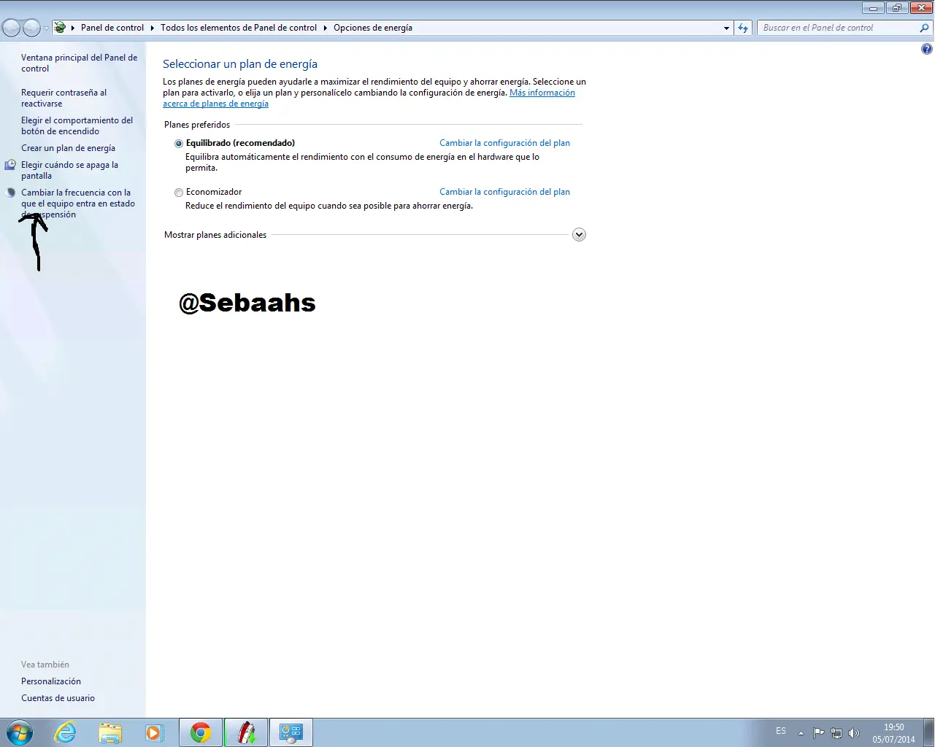Select the 'Equilibrado (recomendado)' radio button
Screen dimensions: 935x747
[179, 144]
